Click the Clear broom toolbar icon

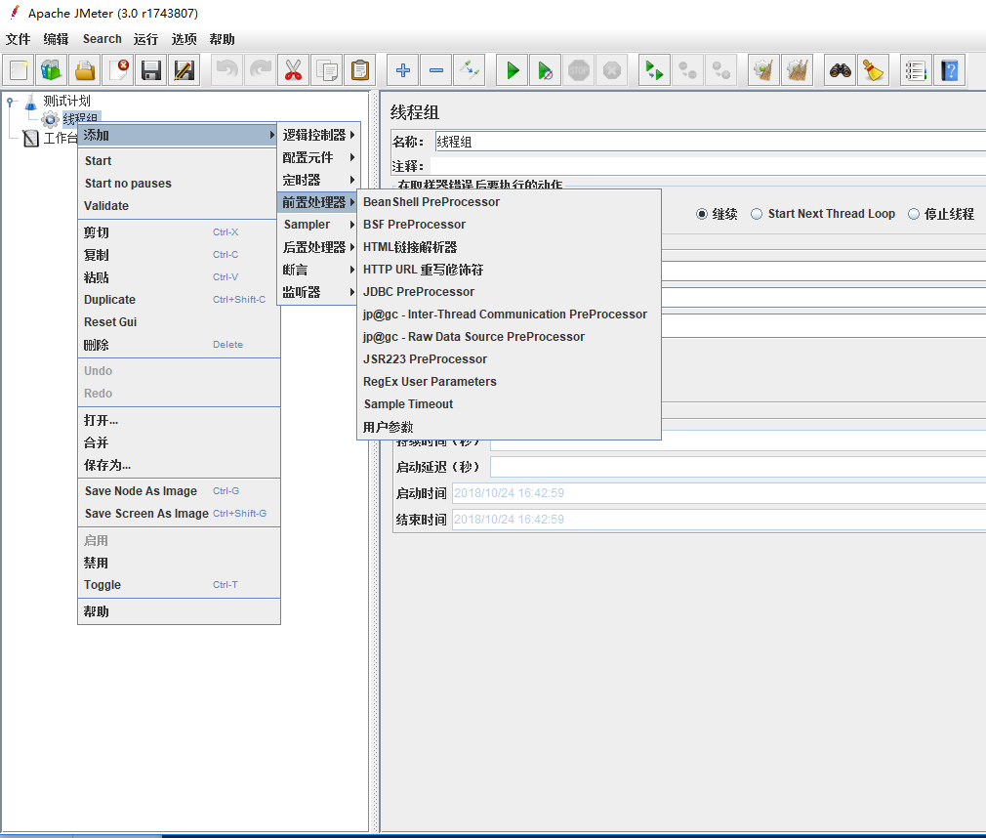(x=764, y=70)
